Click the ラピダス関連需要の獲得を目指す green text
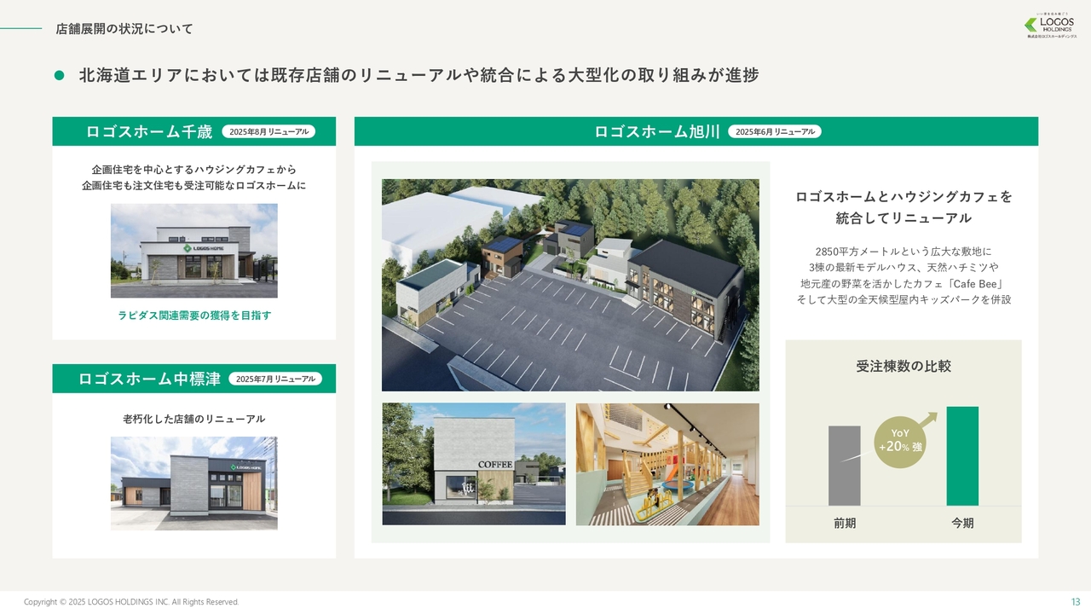Viewport: 1091px width, 614px height. 194,316
